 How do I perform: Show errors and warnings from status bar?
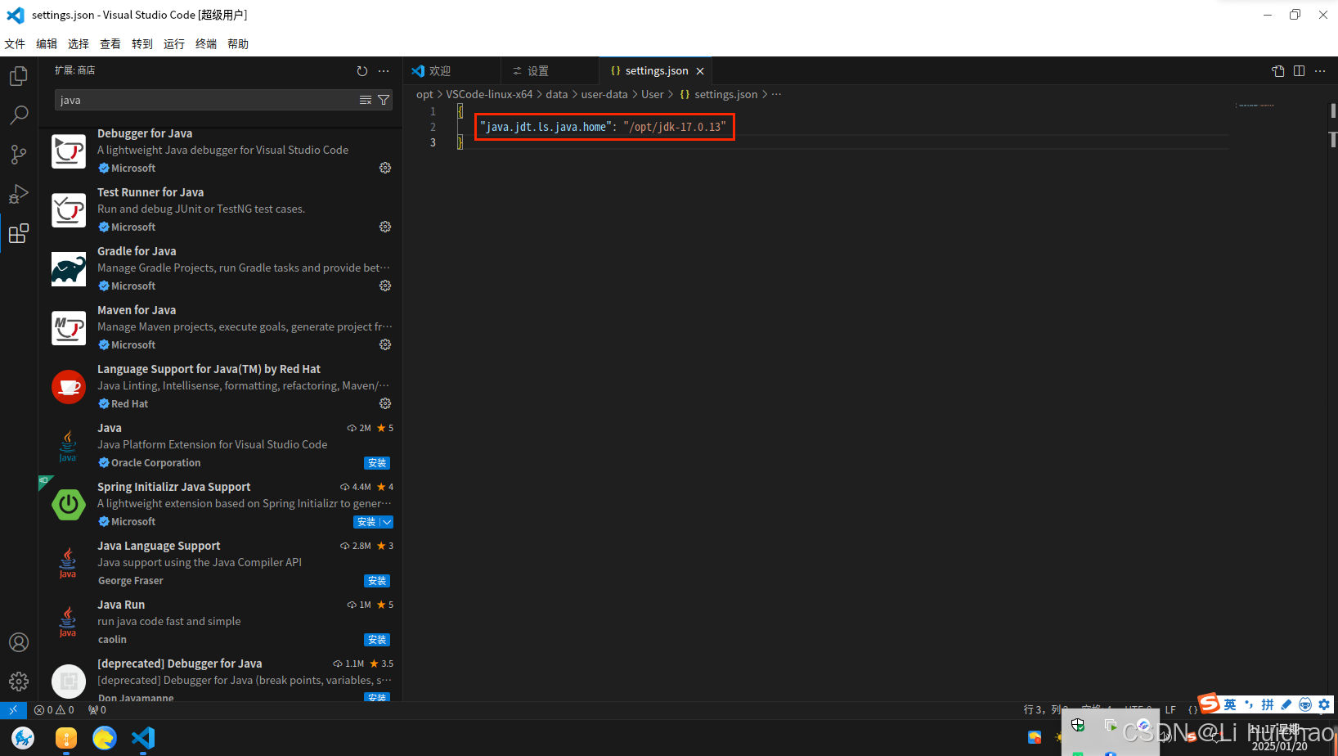pos(54,710)
